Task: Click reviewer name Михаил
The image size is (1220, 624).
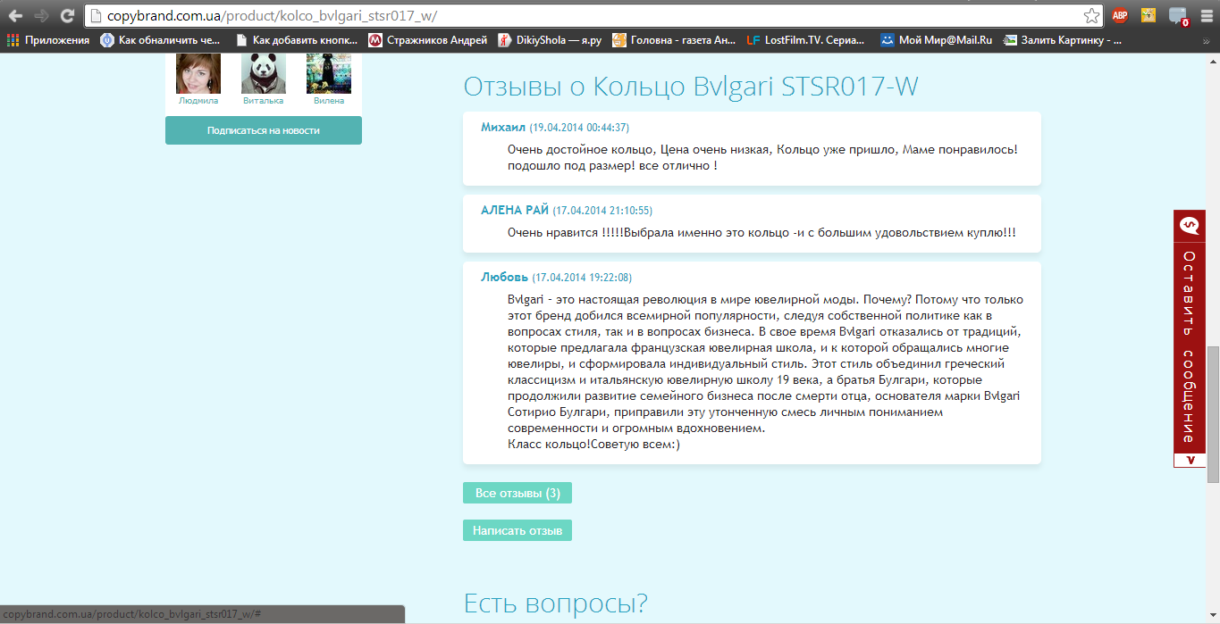Action: coord(503,127)
